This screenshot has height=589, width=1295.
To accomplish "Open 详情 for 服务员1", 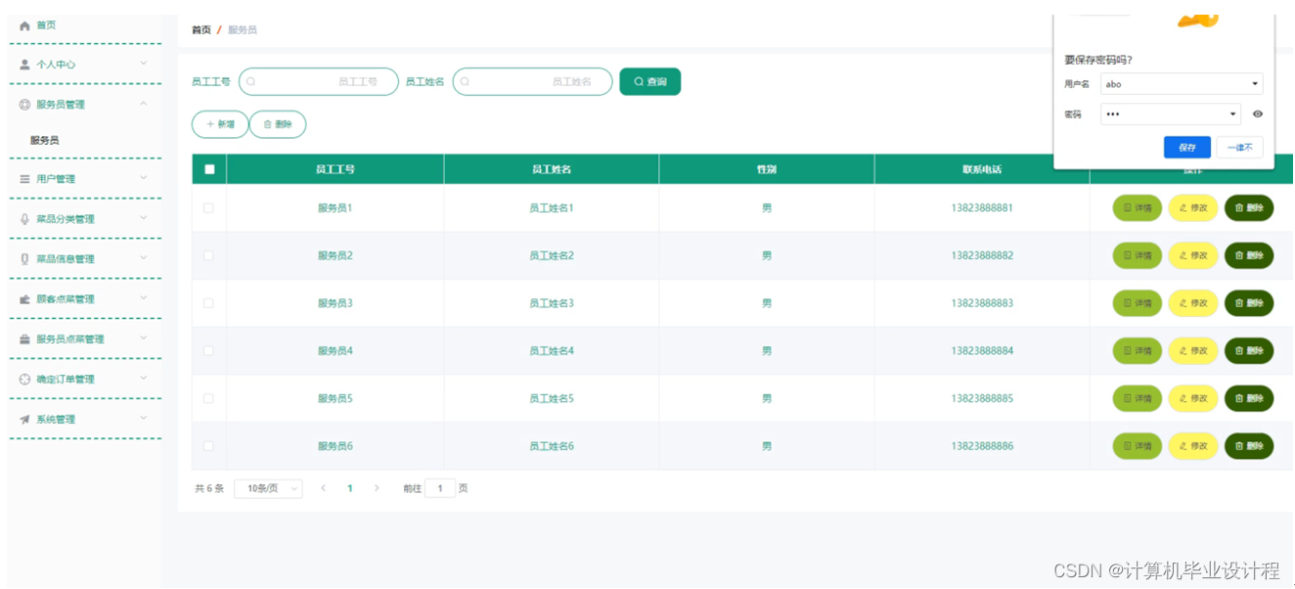I will click(1138, 208).
